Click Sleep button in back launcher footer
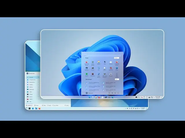The width and height of the screenshot is (185, 138). (44, 106)
